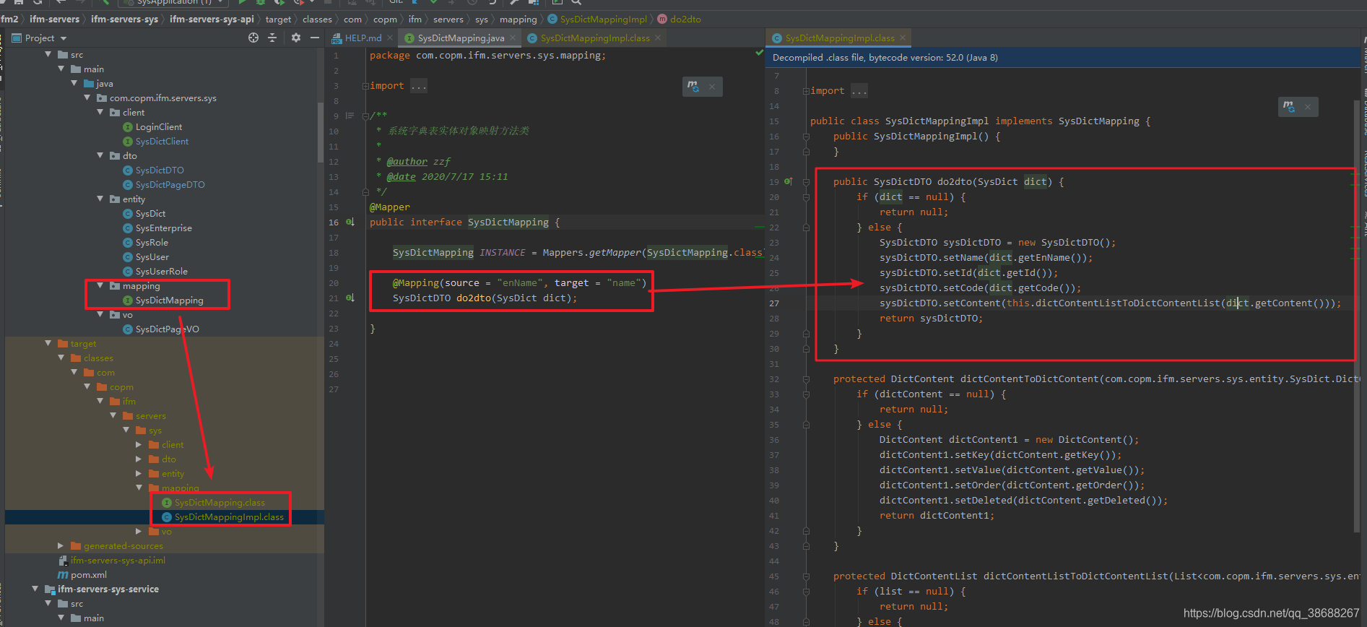Open the Project view dropdown
The height and width of the screenshot is (627, 1367).
pos(64,38)
